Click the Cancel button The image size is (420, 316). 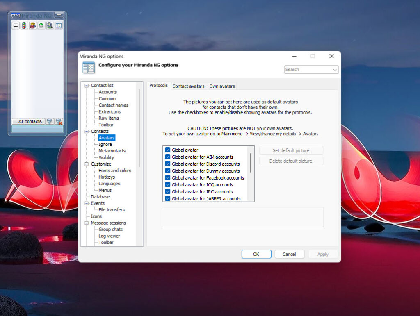click(x=289, y=254)
